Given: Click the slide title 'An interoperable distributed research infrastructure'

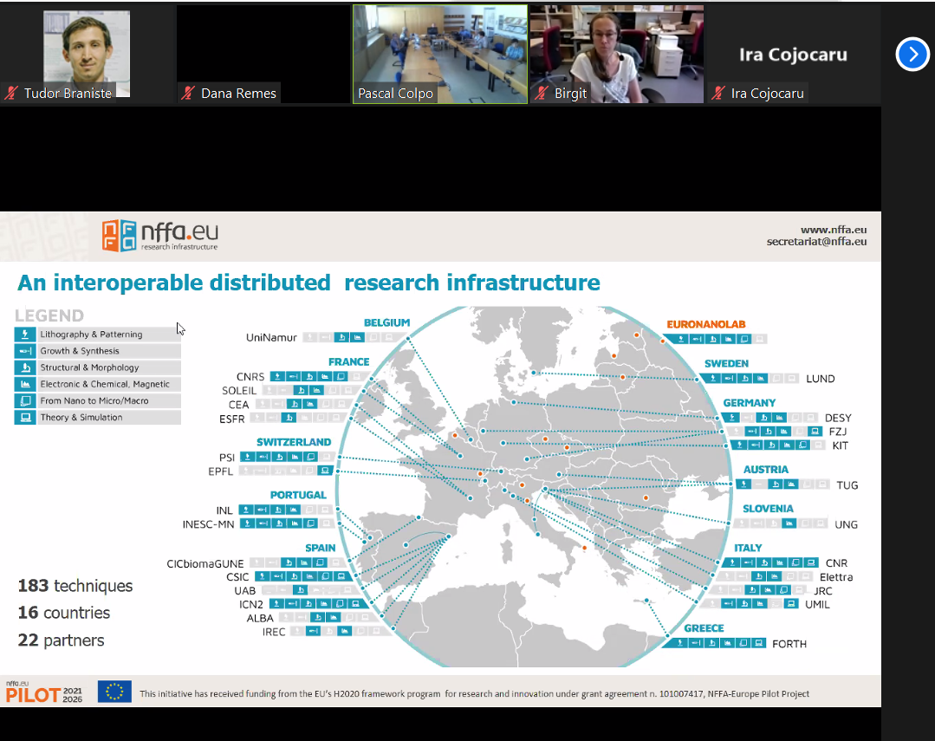Looking at the screenshot, I should (308, 283).
